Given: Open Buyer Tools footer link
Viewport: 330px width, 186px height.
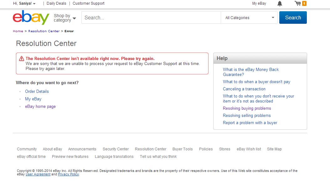Looking at the screenshot, I should [x=183, y=149].
